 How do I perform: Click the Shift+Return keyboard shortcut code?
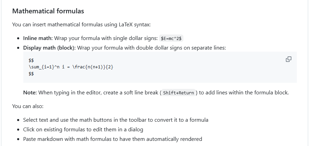179,93
